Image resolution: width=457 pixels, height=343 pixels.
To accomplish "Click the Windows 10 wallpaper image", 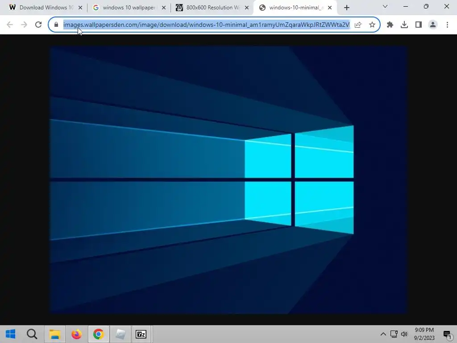I will pyautogui.click(x=228, y=180).
